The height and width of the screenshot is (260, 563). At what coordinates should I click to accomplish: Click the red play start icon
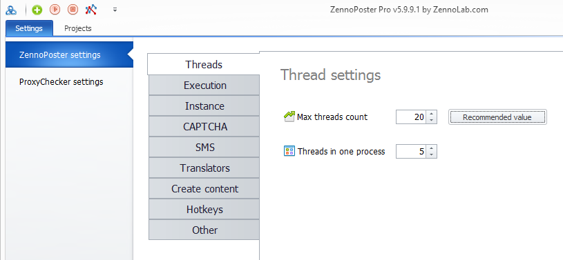(55, 10)
